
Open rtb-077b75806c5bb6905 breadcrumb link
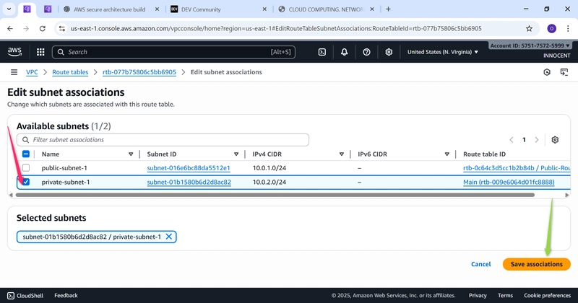[139, 72]
